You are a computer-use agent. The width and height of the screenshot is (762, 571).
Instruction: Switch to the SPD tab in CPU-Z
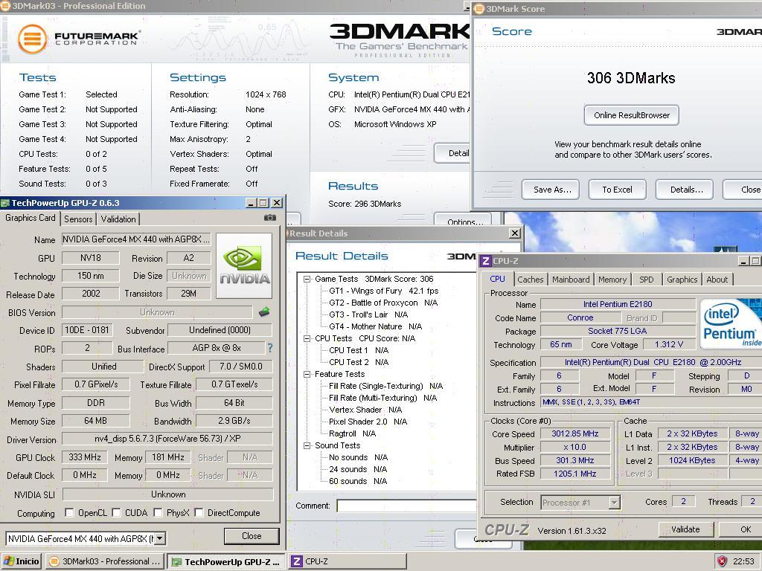tap(647, 280)
